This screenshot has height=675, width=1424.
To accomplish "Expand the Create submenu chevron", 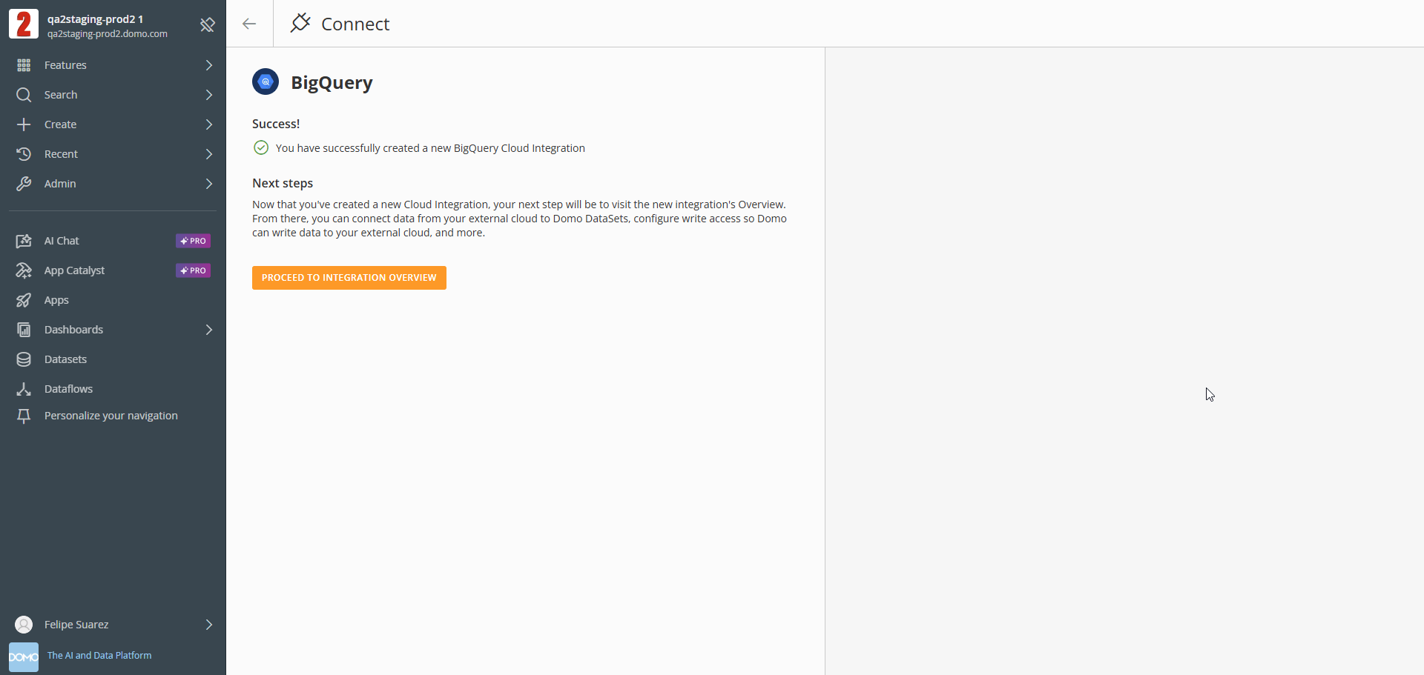I will pos(209,124).
